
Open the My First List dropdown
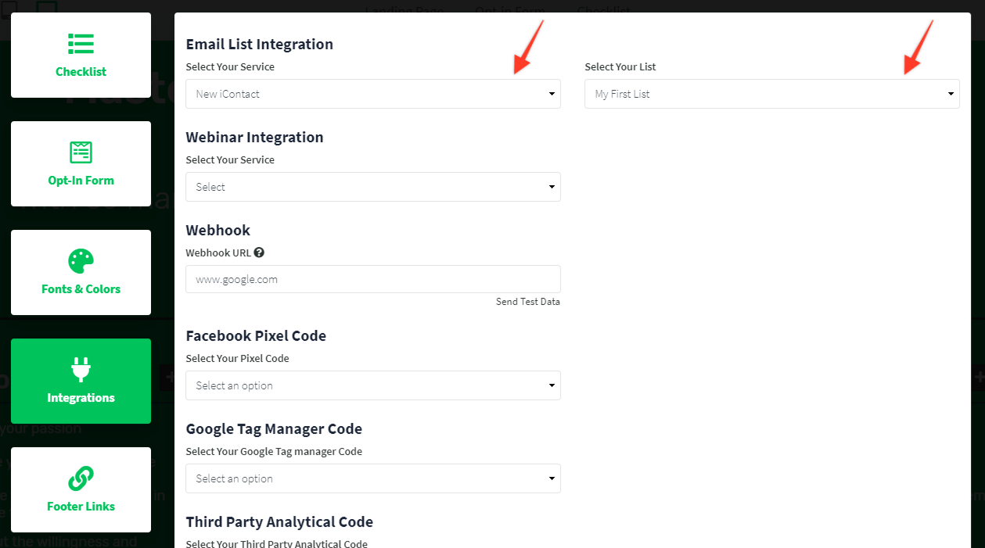772,94
